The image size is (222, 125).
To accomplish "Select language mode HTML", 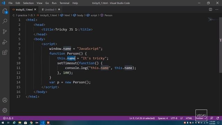I will (189, 118).
